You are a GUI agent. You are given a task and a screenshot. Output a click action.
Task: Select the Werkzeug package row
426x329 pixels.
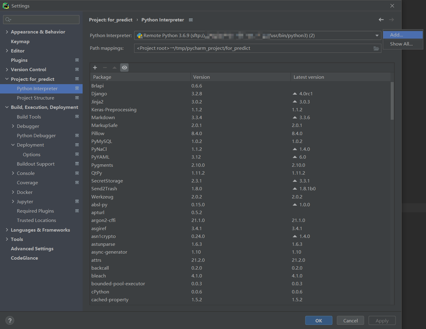pos(240,197)
